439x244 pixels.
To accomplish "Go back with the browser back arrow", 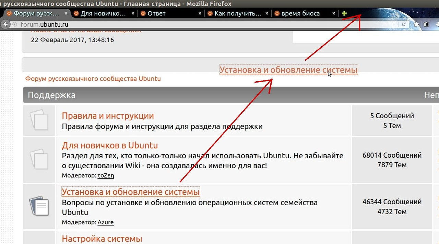I will pos(5,24).
